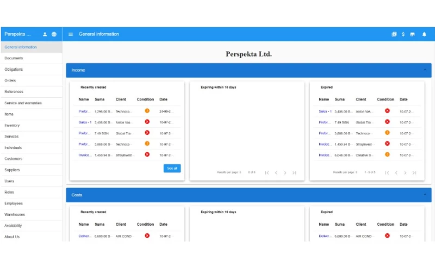Go to first page in Expiring within 10 days
This screenshot has width=435, height=261.
point(266,172)
